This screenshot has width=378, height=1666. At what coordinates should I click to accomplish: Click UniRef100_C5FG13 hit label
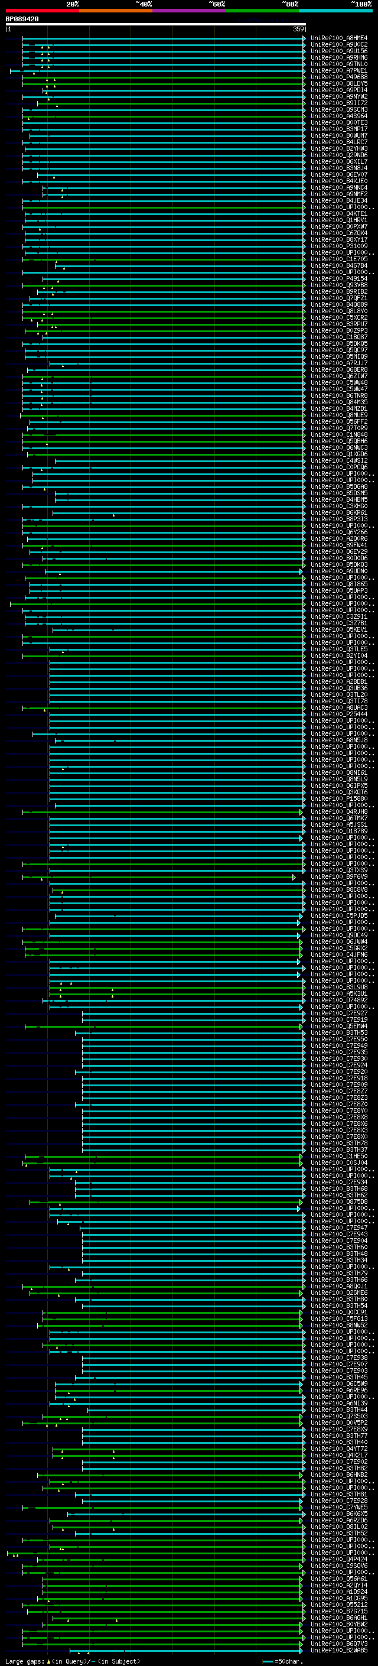pyautogui.click(x=339, y=1318)
